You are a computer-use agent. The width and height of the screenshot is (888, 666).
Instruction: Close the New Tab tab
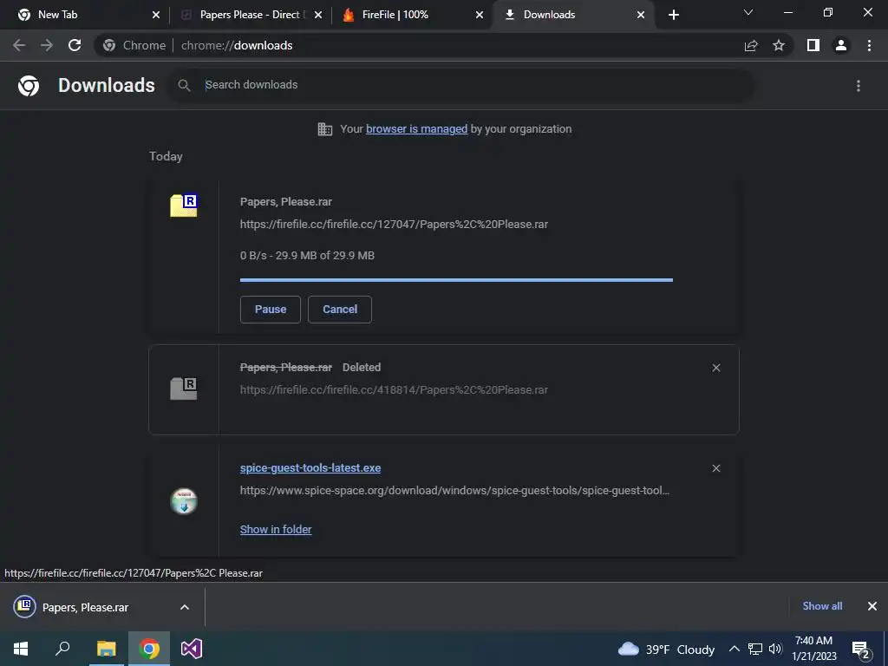tap(156, 15)
